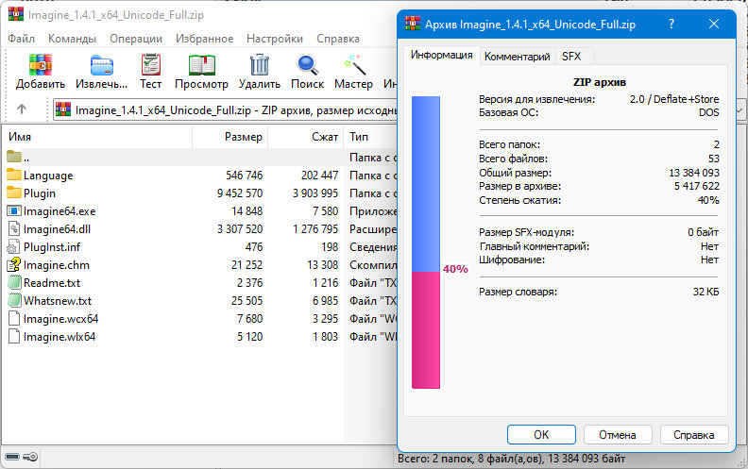The height and width of the screenshot is (469, 748).
Task: Click the Добавить toolbar icon
Action: [x=40, y=65]
